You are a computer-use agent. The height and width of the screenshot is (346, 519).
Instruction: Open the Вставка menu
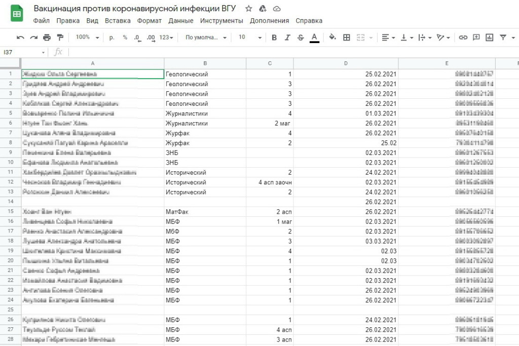click(x=118, y=21)
